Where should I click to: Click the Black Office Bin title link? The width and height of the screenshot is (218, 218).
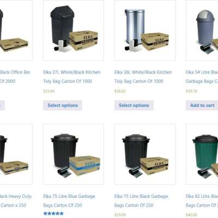15,77
